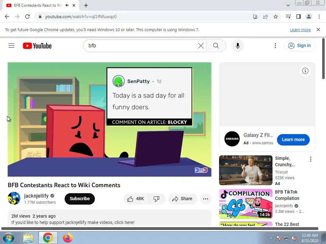The height and width of the screenshot is (244, 326).
Task: Run search with magnifier button
Action: [216, 46]
